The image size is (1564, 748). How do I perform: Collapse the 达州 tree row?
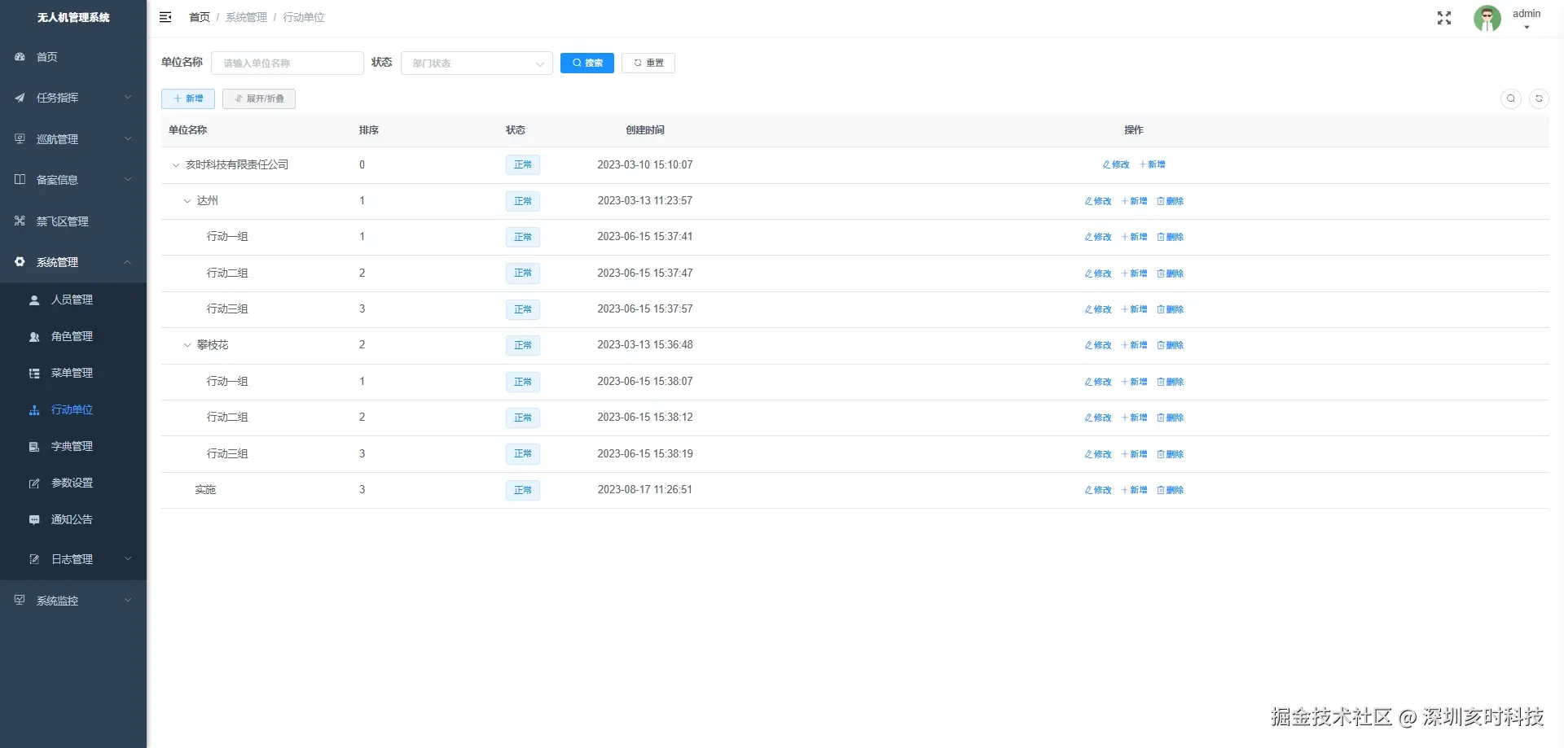click(187, 201)
